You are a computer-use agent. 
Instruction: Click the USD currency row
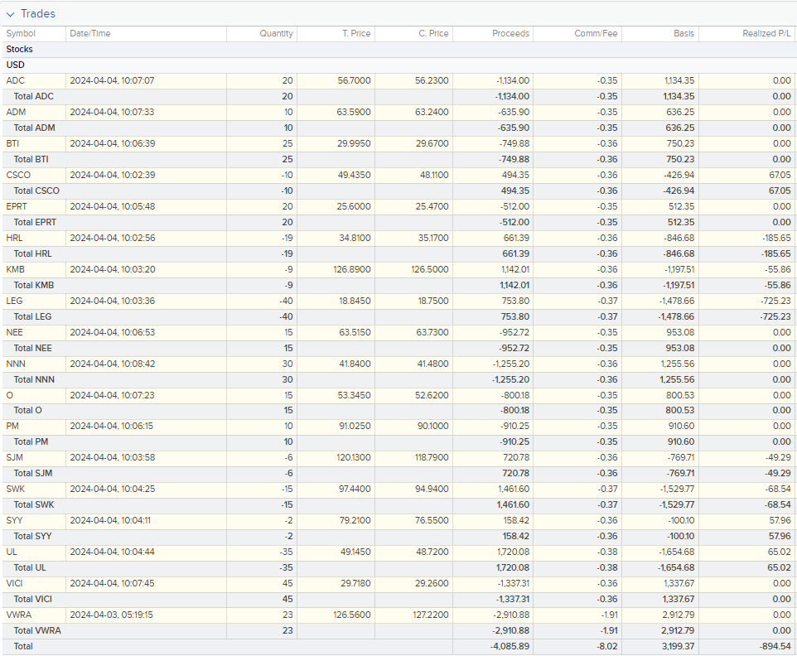pos(398,65)
